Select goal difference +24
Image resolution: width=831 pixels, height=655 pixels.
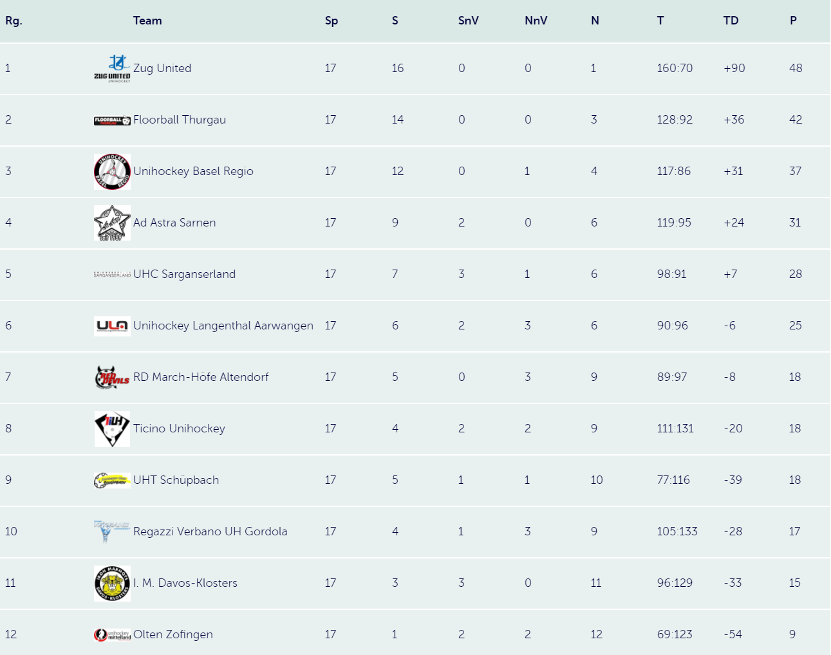point(734,223)
